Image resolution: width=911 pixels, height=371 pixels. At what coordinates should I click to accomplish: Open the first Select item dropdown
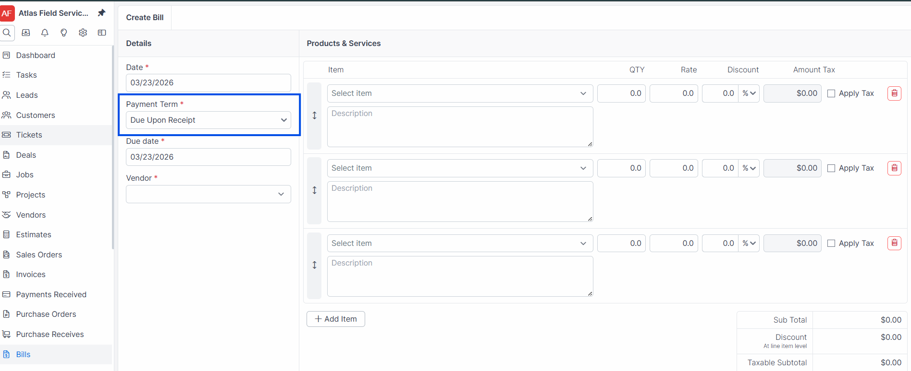pyautogui.click(x=460, y=93)
